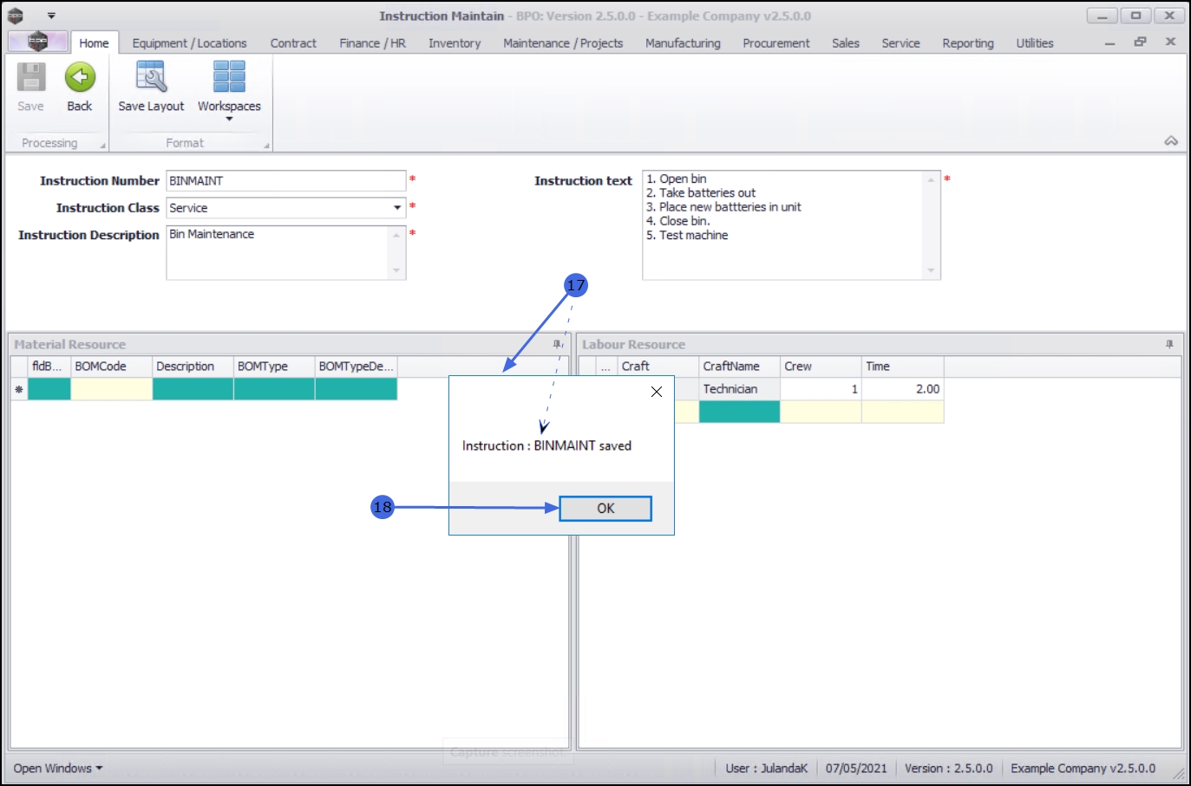
Task: Sort by the Description column header
Action: point(193,367)
